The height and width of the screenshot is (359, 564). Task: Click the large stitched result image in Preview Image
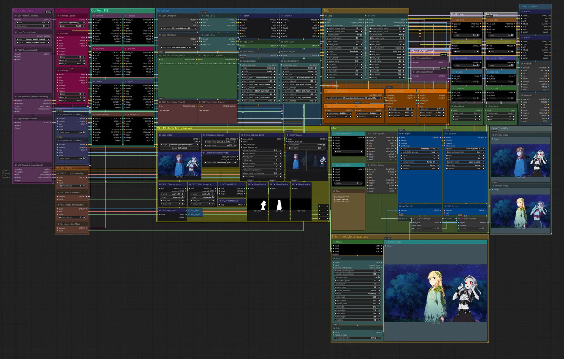(436, 294)
